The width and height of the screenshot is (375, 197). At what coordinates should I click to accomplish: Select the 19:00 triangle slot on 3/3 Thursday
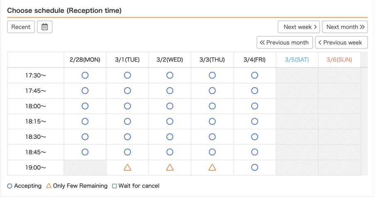(x=212, y=167)
